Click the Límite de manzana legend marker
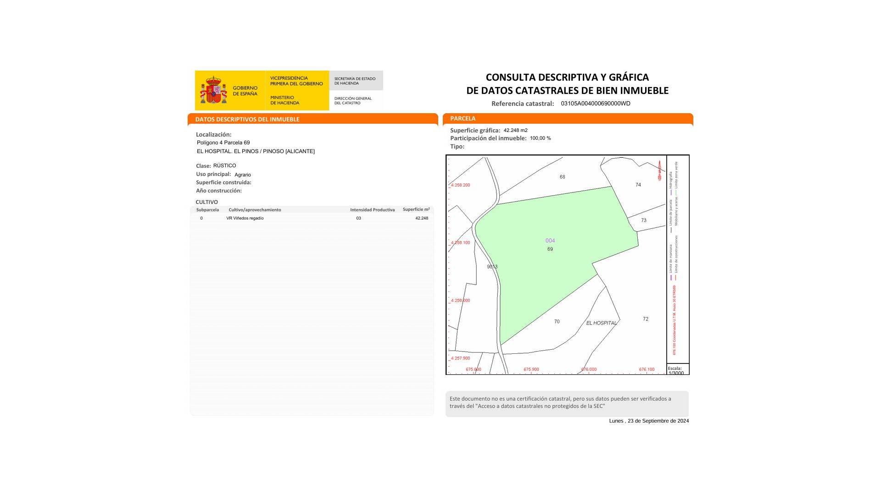The height and width of the screenshot is (495, 881). click(x=671, y=277)
